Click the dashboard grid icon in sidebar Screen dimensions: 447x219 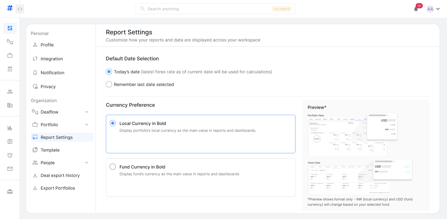pos(10,28)
